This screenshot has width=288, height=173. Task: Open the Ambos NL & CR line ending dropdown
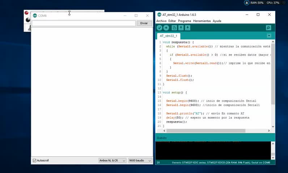click(x=112, y=160)
